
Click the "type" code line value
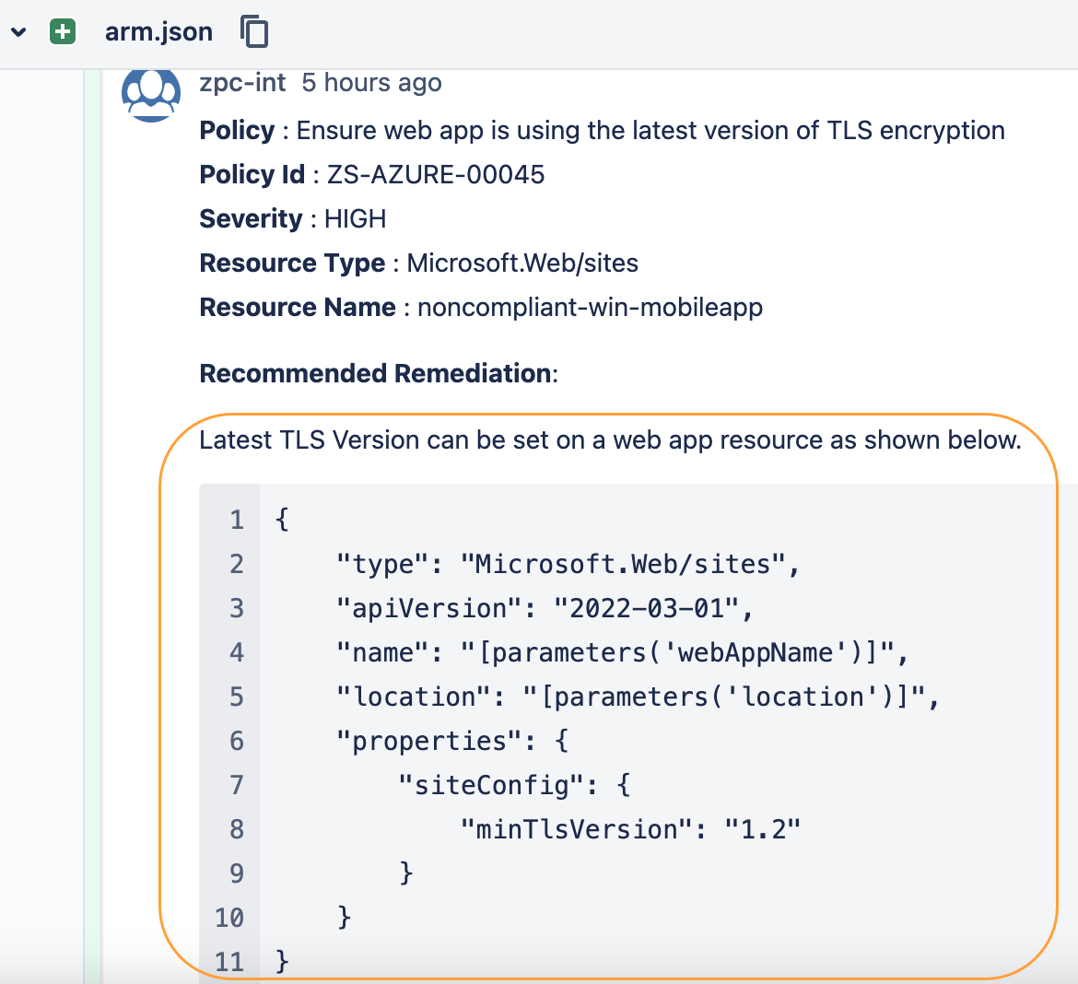point(629,564)
